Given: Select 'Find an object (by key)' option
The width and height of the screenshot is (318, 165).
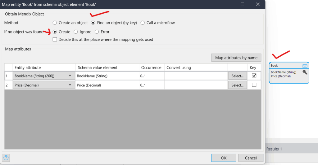Looking at the screenshot, I should click(x=93, y=23).
